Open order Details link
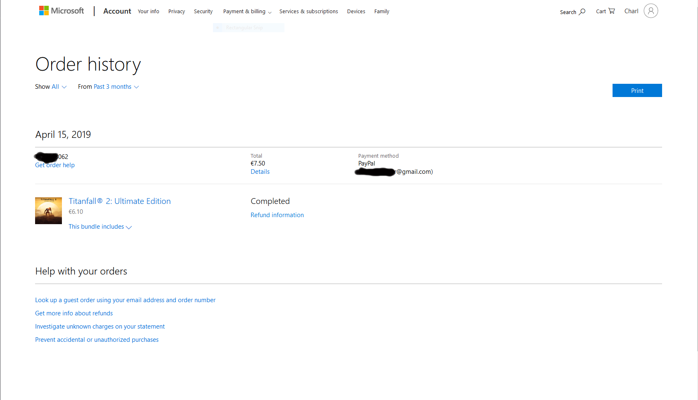 click(260, 172)
